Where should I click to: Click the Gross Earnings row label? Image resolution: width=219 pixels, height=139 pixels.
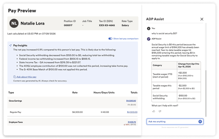[15, 101]
